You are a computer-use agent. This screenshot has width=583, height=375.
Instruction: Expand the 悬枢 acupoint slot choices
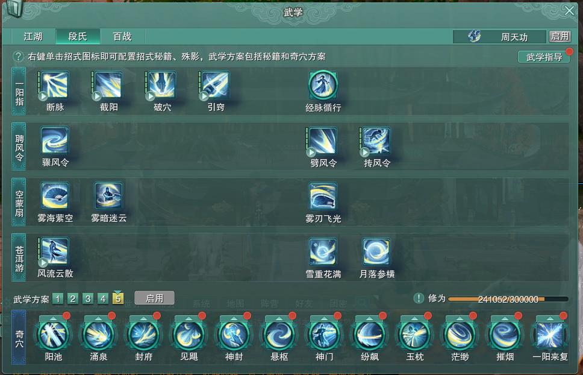[x=279, y=318]
